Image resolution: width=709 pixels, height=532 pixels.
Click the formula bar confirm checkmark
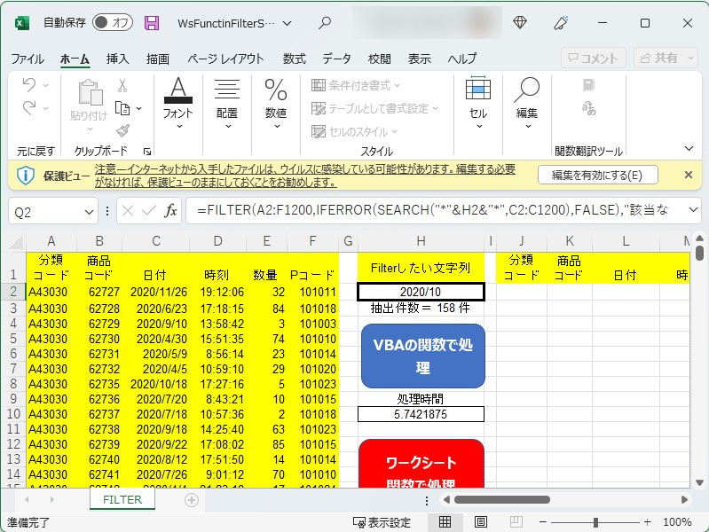(148, 211)
